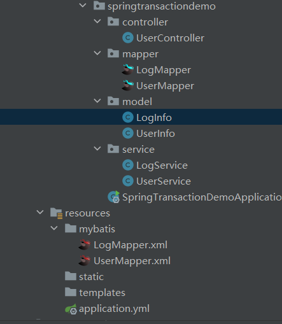Image resolution: width=282 pixels, height=324 pixels.
Task: Select the resources folder label
Action: click(x=87, y=213)
